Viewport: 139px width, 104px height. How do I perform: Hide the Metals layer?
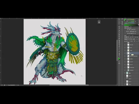coord(125,51)
